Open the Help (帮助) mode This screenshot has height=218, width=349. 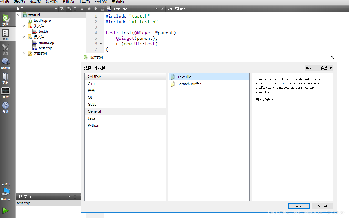(6, 107)
